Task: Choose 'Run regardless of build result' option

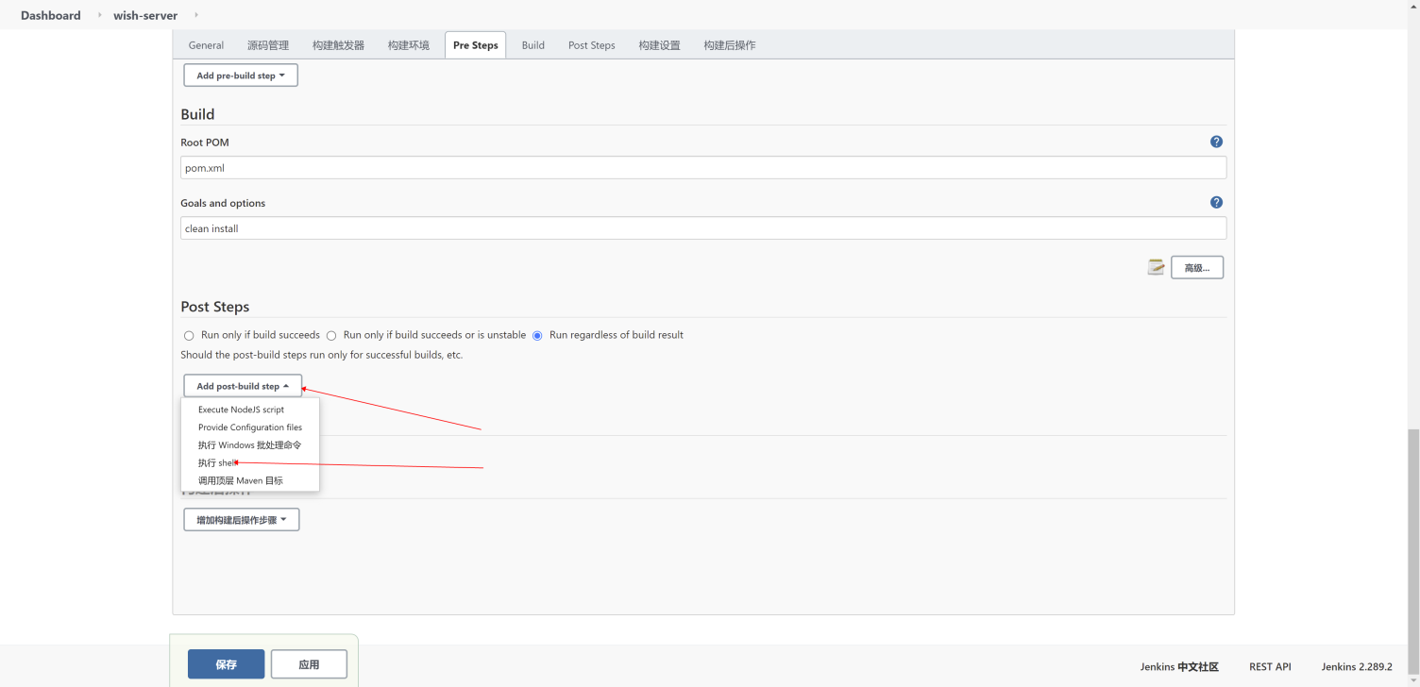Action: coord(537,335)
